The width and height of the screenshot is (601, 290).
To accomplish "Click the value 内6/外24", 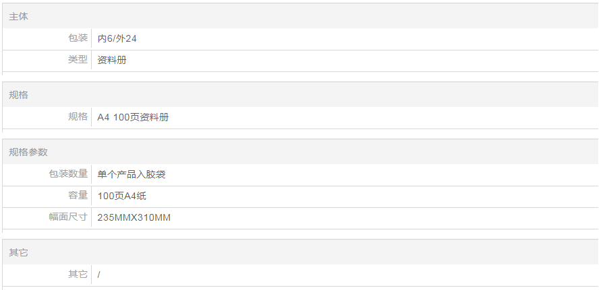I will tap(117, 39).
